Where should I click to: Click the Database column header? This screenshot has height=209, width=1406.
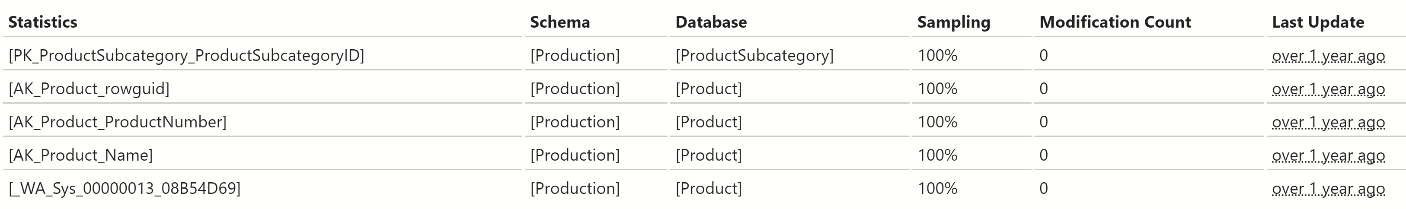tap(711, 22)
